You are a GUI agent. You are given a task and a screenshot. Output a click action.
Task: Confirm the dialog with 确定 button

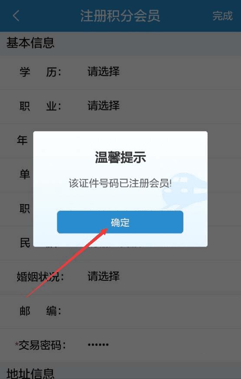120,222
